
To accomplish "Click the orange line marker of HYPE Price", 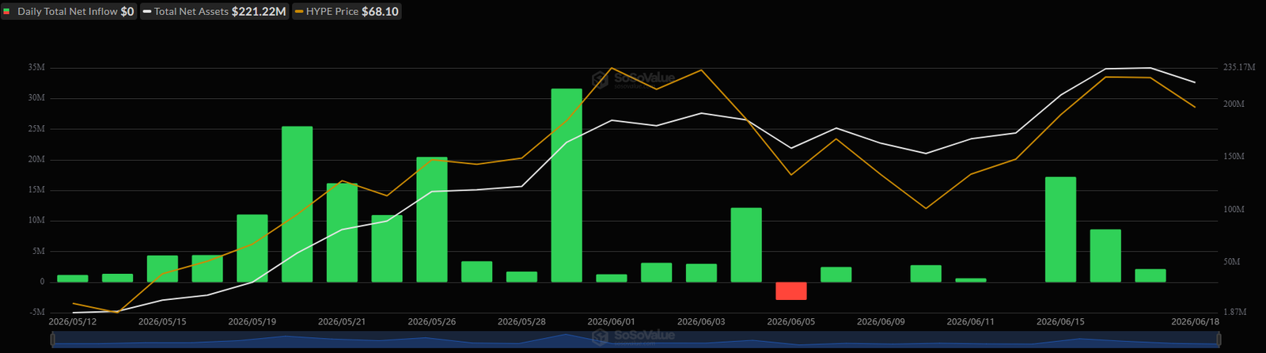I will pos(299,12).
